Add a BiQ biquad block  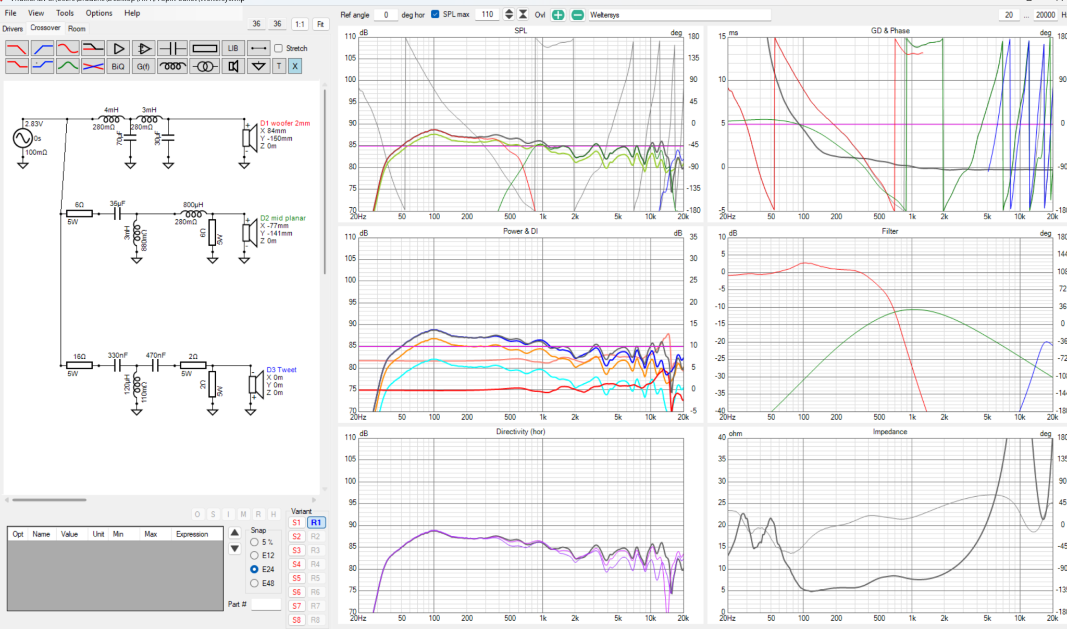tap(118, 66)
